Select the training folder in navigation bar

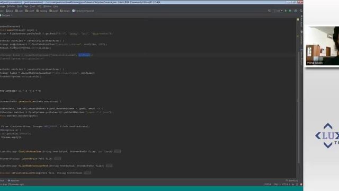[x=42, y=11]
